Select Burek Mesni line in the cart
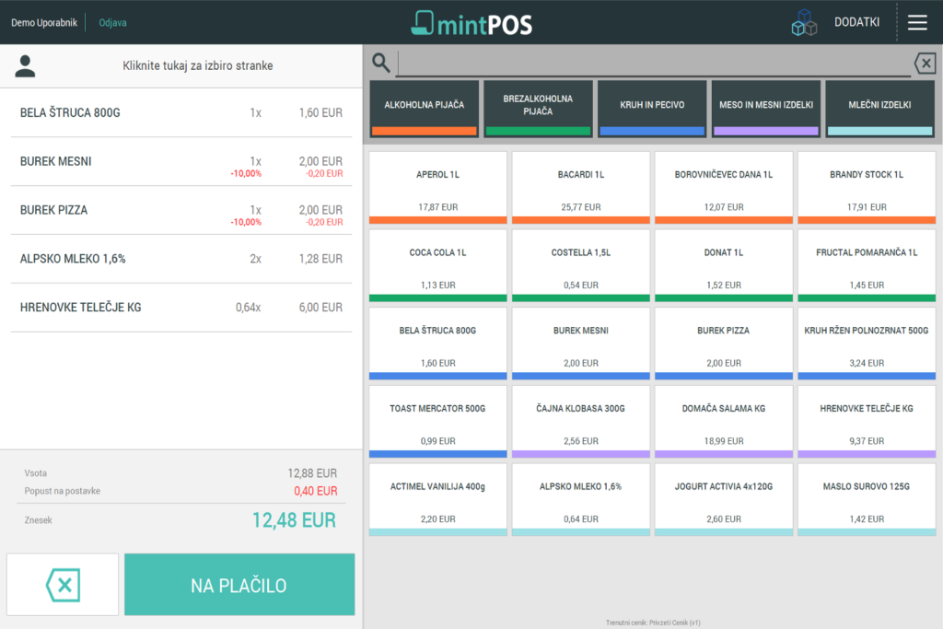Viewport: 943px width, 629px height. (x=181, y=162)
